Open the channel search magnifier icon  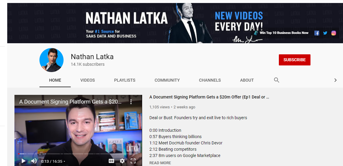[x=276, y=80]
